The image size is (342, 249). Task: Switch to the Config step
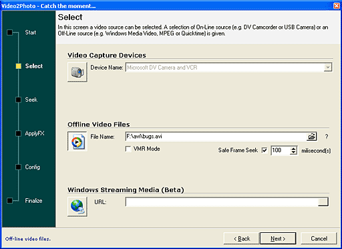tap(33, 167)
